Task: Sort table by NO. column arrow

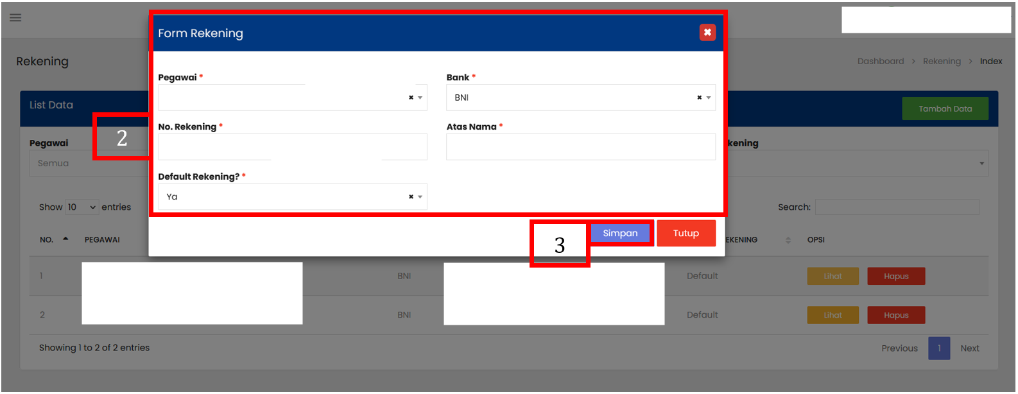Action: click(x=65, y=239)
